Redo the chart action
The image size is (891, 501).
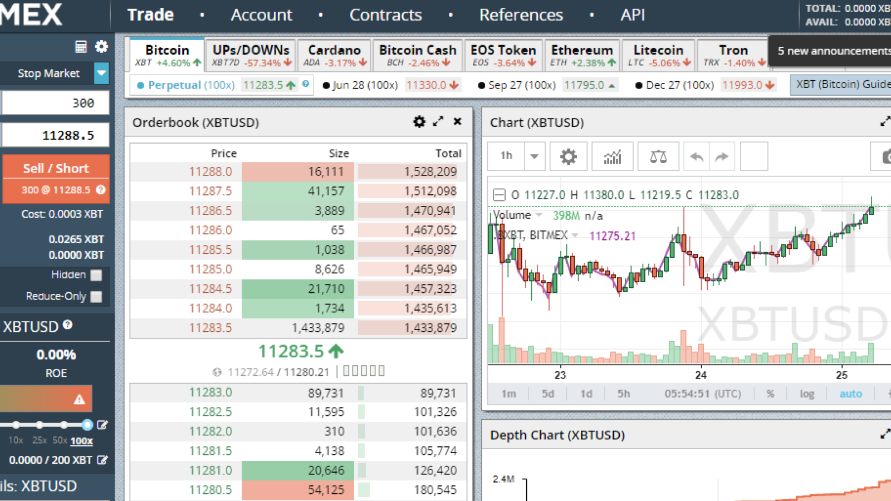(722, 156)
